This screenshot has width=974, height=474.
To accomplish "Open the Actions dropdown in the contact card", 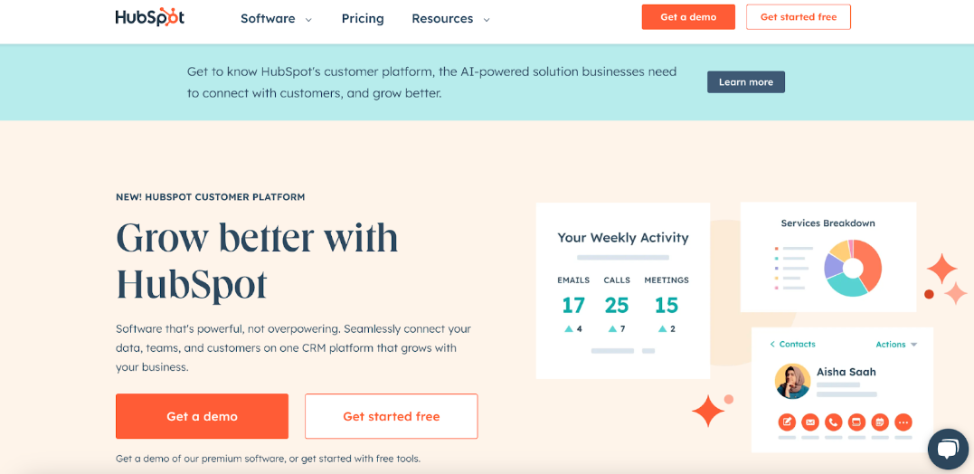I will (x=896, y=344).
